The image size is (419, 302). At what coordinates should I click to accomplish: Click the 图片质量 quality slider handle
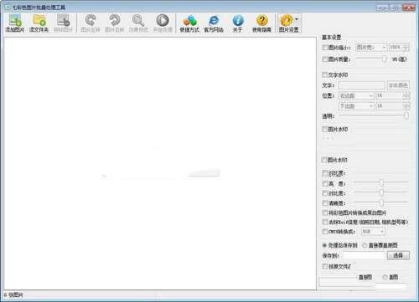click(x=385, y=59)
